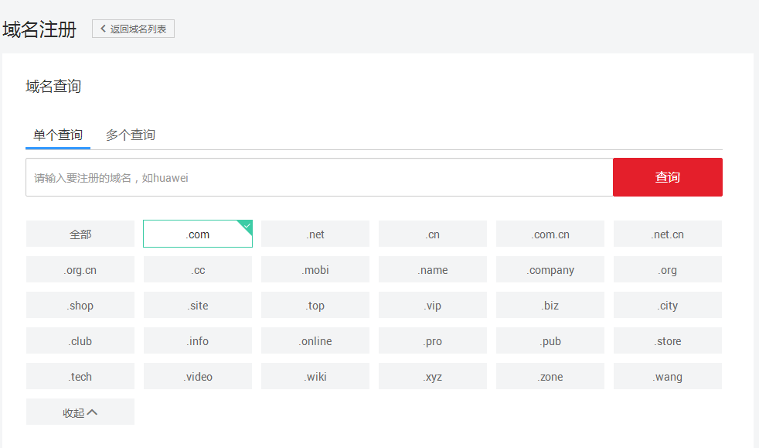Screen dimensions: 759x448
Task: Switch to the 多个查询 tab
Action: point(131,135)
